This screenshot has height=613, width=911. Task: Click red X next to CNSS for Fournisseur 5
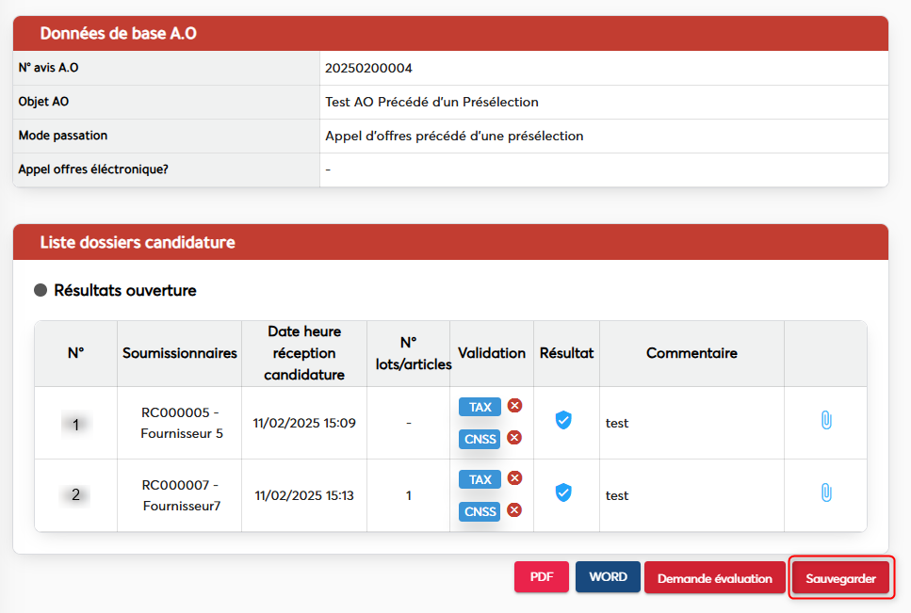click(x=514, y=438)
